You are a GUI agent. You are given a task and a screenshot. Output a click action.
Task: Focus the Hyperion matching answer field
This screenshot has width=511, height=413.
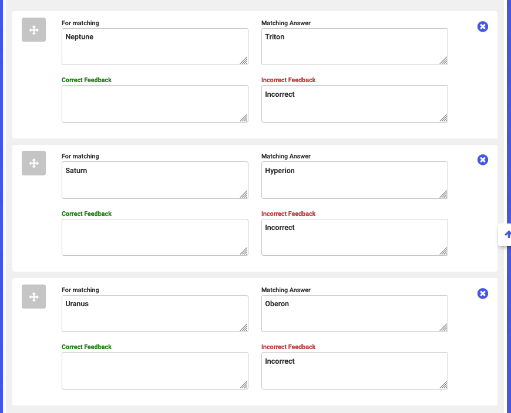click(x=355, y=180)
